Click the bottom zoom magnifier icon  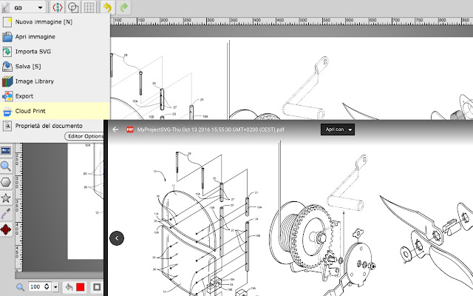click(x=20, y=287)
